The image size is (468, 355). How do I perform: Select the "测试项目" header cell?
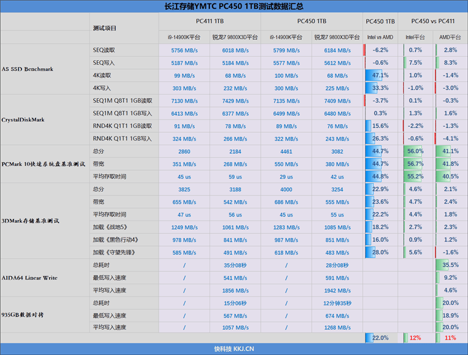[105, 29]
